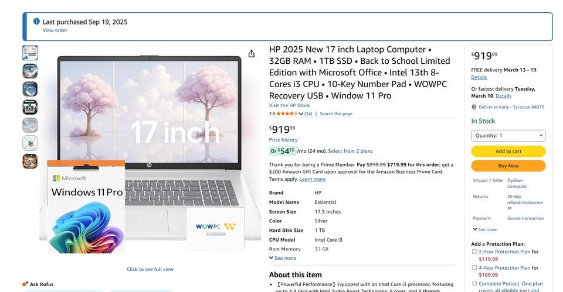Image resolution: width=563 pixels, height=292 pixels.
Task: Open the View order link
Action: coord(55,30)
